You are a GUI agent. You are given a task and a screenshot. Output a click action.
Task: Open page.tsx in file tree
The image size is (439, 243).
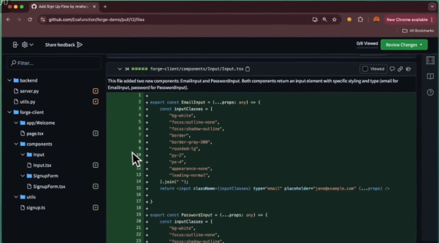coord(35,133)
